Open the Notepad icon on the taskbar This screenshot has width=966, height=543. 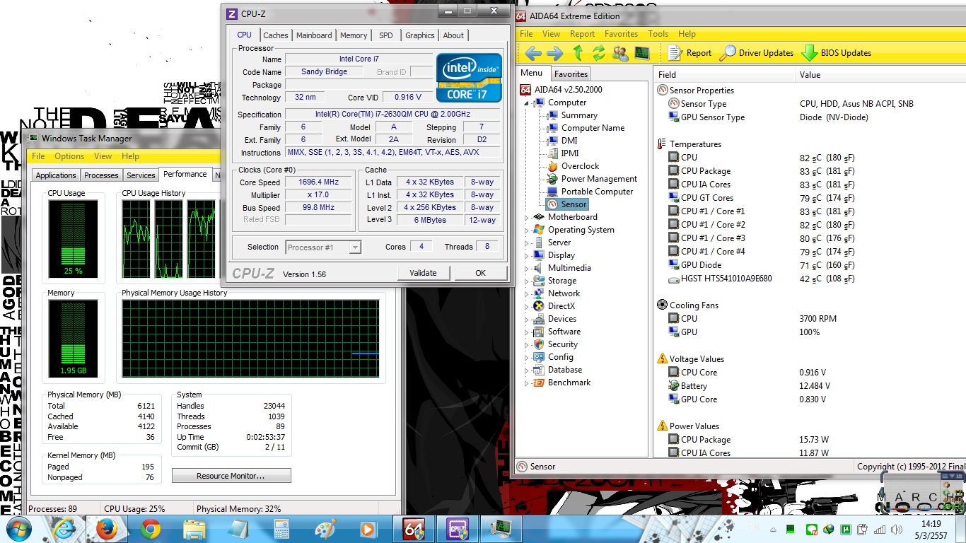(x=238, y=529)
